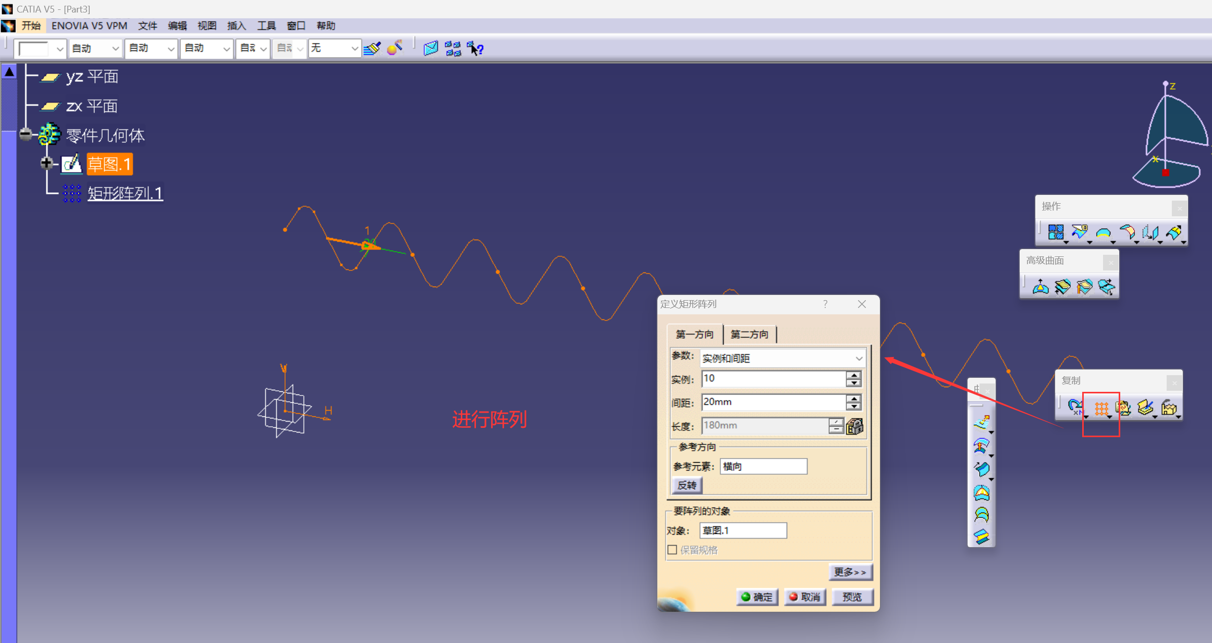This screenshot has height=643, width=1212.
Task: Click the What's This help cursor icon
Action: tap(475, 48)
